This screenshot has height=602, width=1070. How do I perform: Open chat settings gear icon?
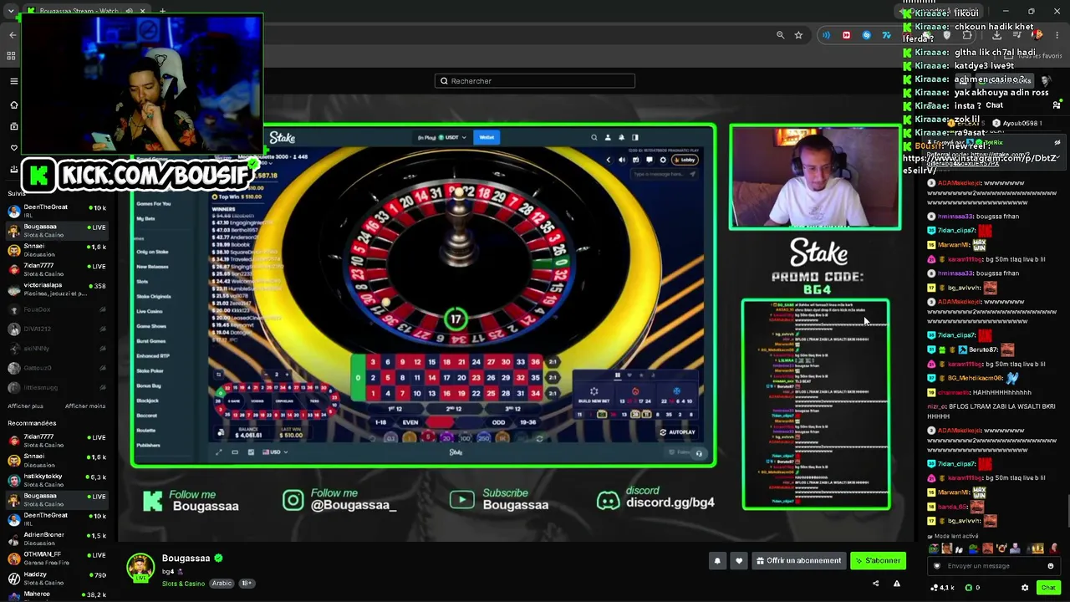1025,588
